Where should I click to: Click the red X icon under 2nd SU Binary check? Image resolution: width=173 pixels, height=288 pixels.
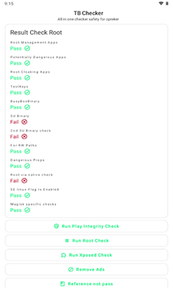[24, 136]
